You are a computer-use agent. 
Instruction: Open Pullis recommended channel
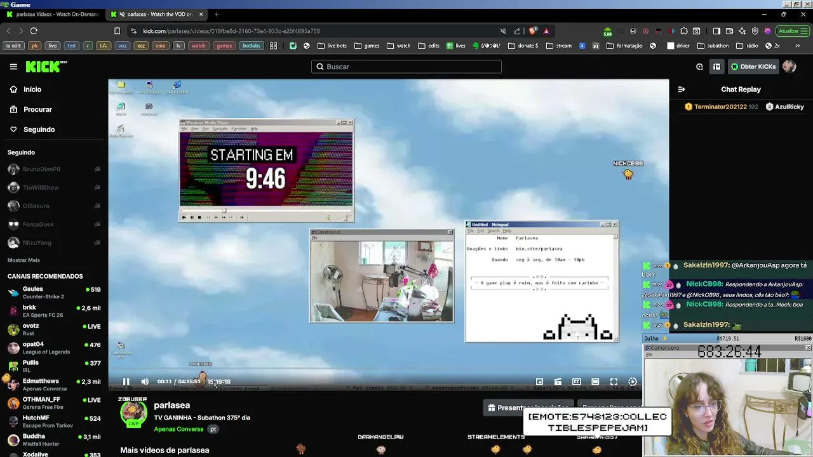53,366
